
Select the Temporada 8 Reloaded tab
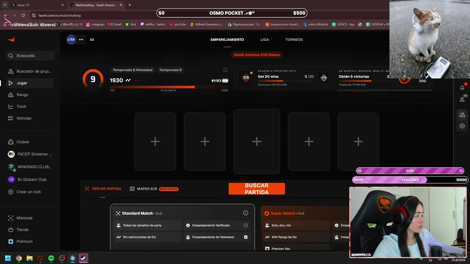pos(133,70)
